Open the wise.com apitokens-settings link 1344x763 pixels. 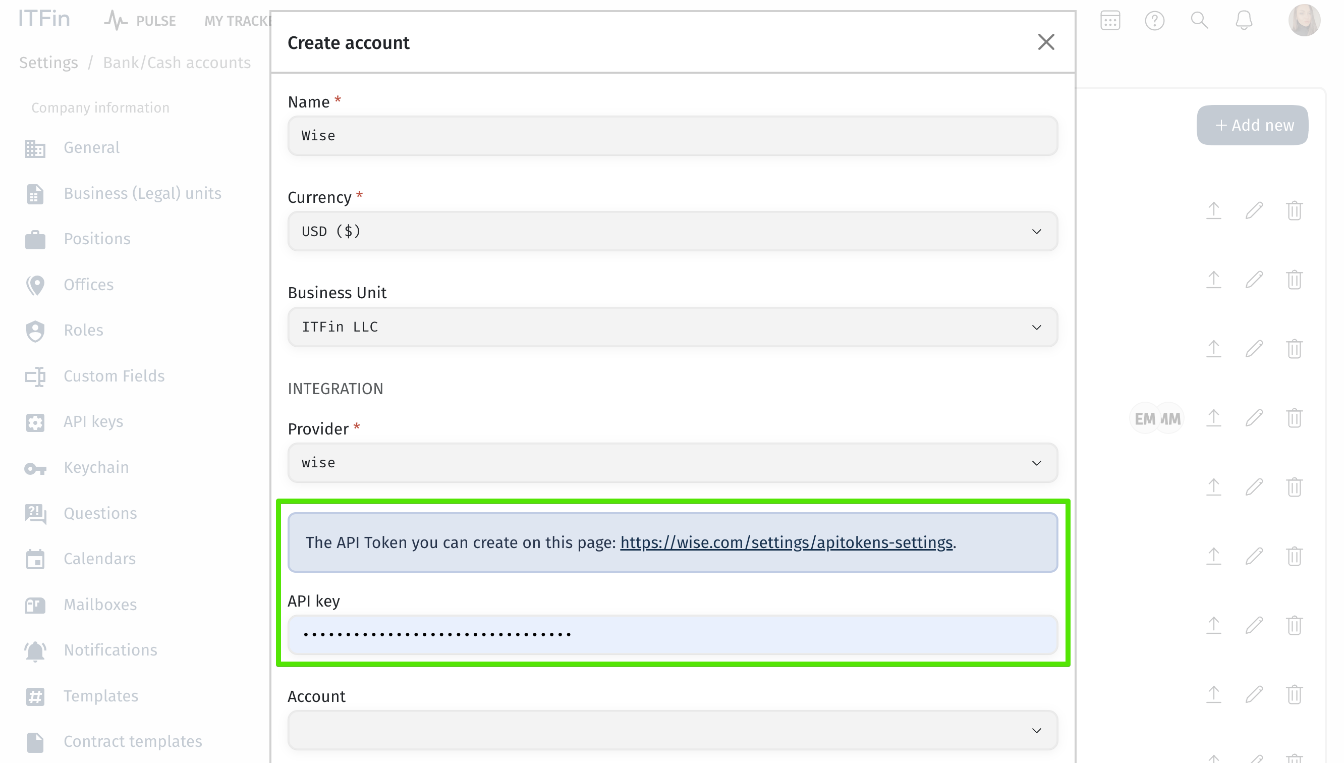click(x=786, y=542)
